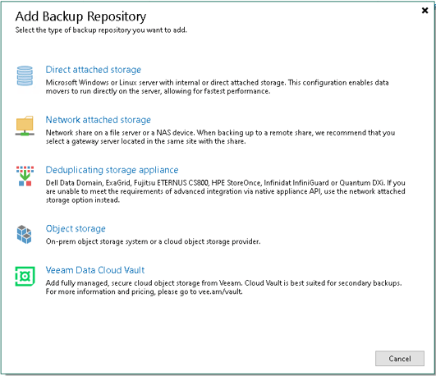Click the Direct attached storage database icon
Screen dimensions: 436x376
coord(25,76)
